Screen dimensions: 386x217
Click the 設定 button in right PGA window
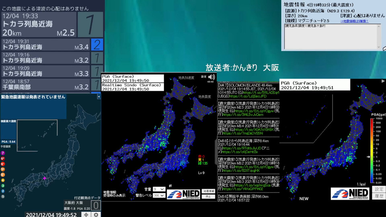pos(379,189)
